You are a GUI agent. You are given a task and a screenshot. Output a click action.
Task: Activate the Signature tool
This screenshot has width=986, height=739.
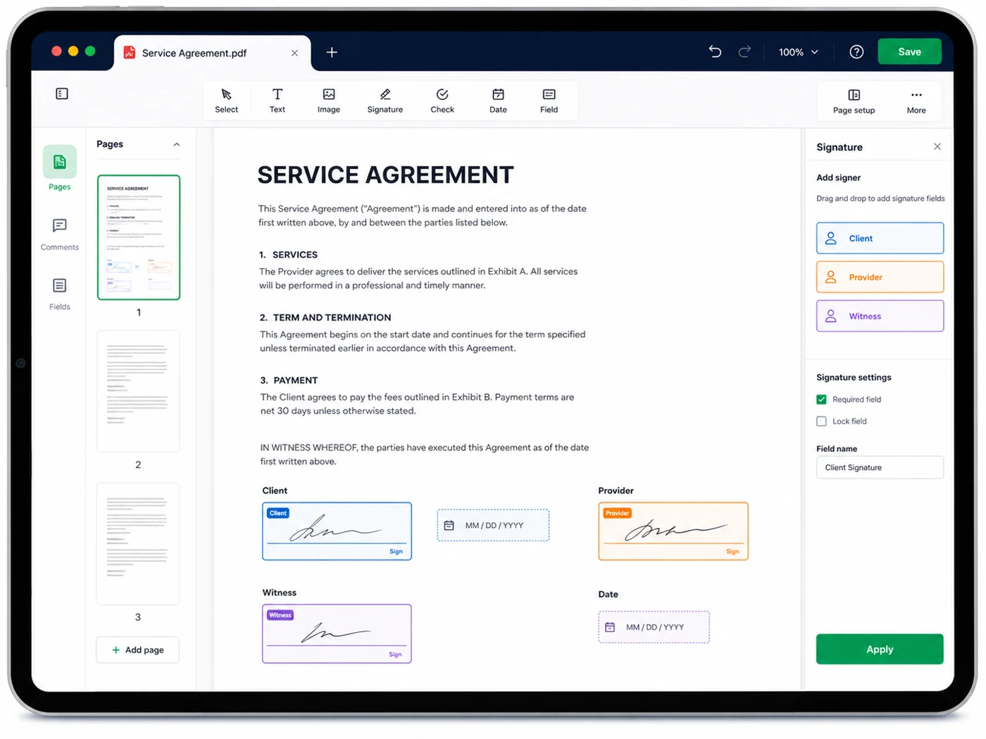(x=385, y=101)
